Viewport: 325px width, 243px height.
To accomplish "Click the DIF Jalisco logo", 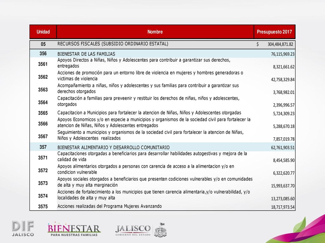I will click(x=23, y=228).
